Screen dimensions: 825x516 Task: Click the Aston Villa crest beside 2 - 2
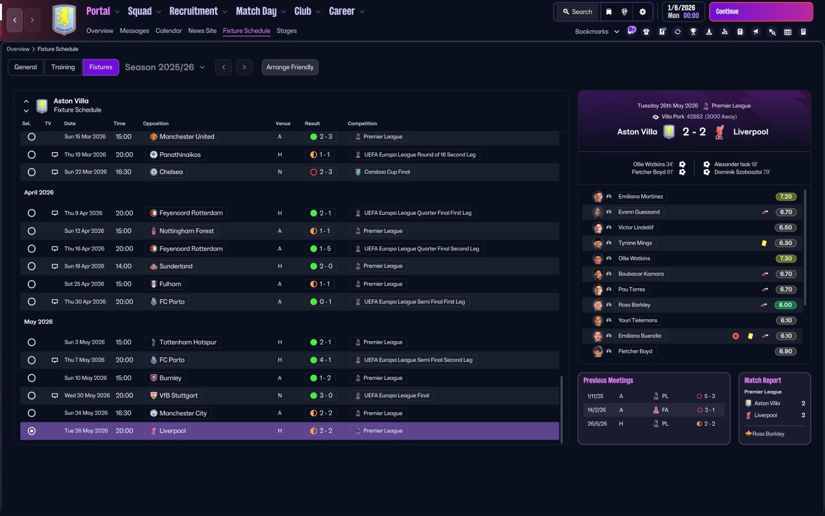coord(669,132)
